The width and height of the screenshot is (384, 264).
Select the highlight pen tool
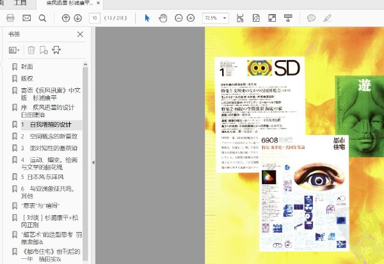click(x=328, y=18)
